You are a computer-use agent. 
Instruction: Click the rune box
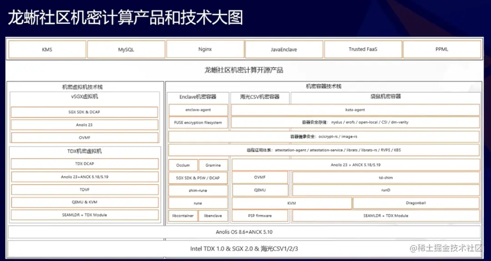click(x=198, y=203)
